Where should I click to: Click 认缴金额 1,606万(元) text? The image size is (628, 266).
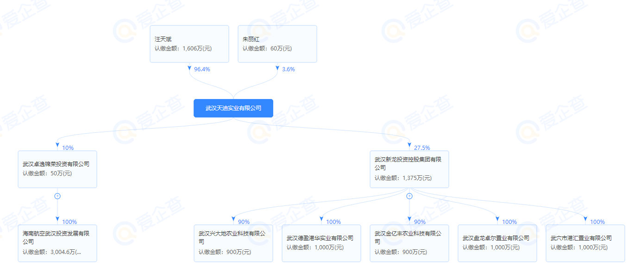tap(183, 49)
